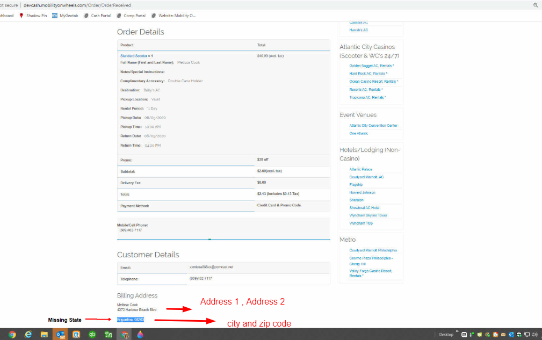Open File Explorer in the taskbar
Viewport: 542px width, 340px height.
pos(44,334)
